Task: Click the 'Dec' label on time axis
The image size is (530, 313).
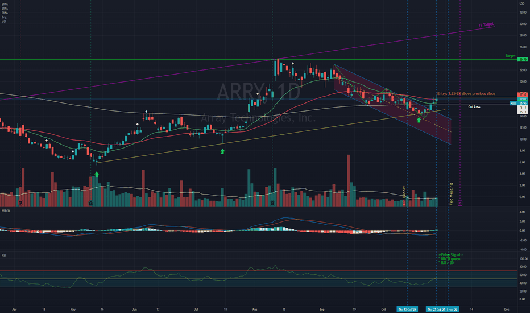Action: (506, 309)
